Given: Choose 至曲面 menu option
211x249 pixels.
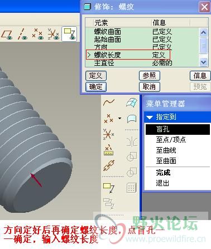Looking at the screenshot, I should click(166, 161).
